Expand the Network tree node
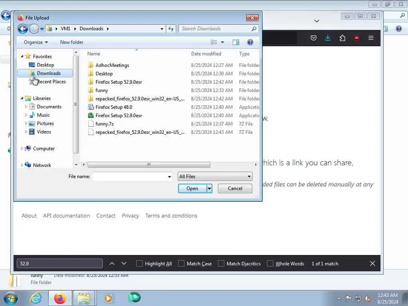This screenshot has width=408, height=306. point(22,165)
